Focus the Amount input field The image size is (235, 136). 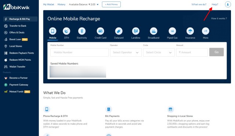[192, 52]
